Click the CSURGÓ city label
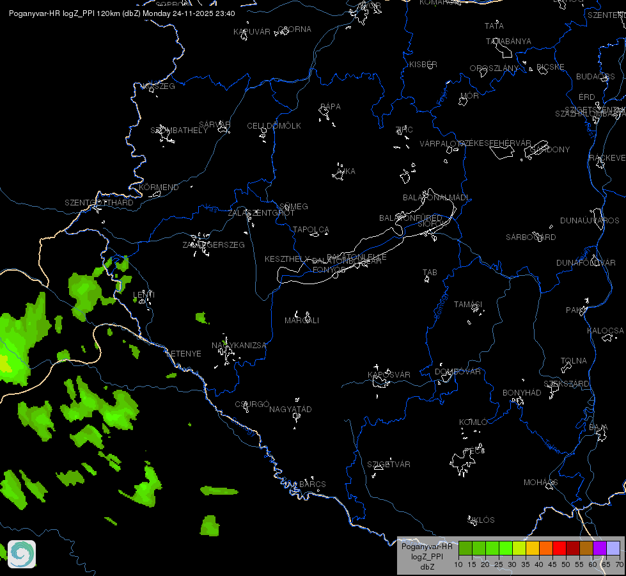 [x=253, y=404]
